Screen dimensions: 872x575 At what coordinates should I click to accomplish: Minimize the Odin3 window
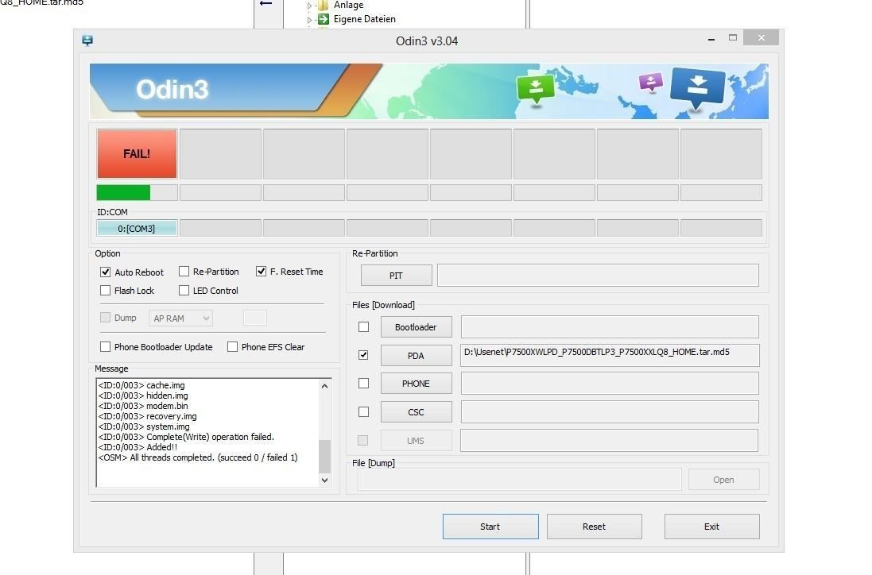[711, 39]
